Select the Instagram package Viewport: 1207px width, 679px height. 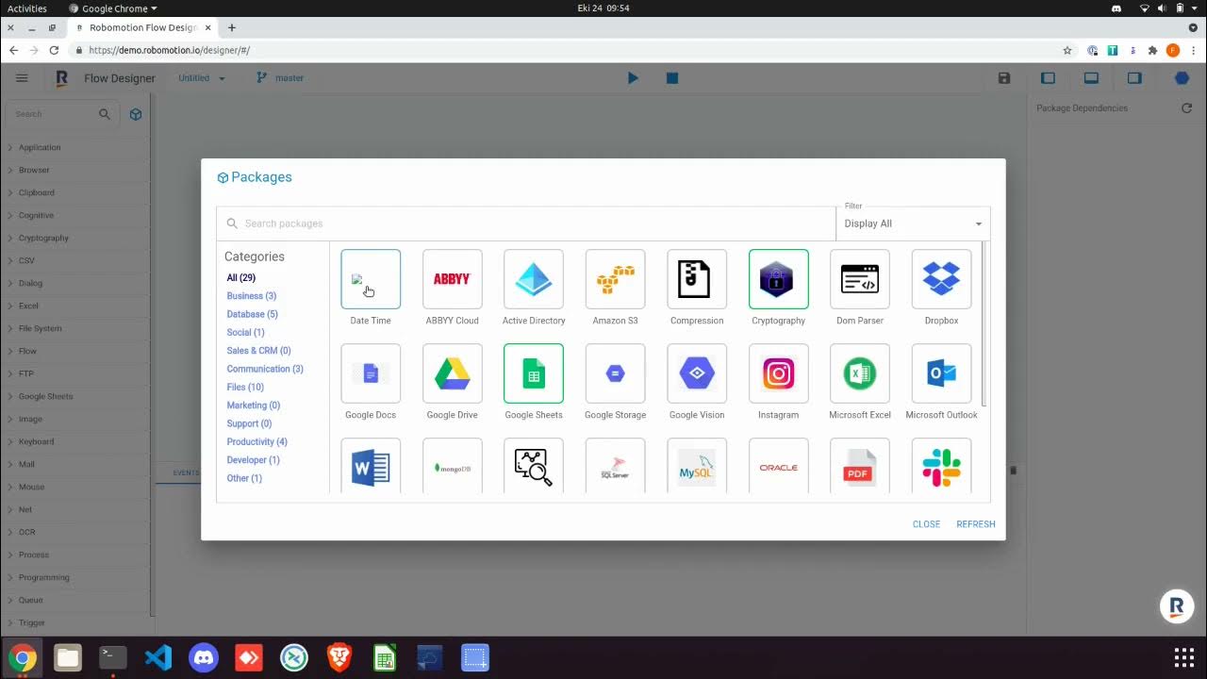pos(779,373)
